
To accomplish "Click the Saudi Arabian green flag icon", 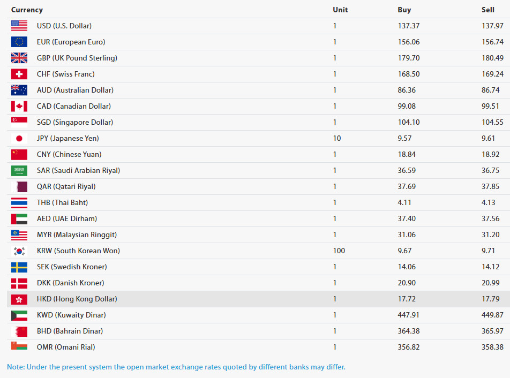I will click(x=19, y=170).
